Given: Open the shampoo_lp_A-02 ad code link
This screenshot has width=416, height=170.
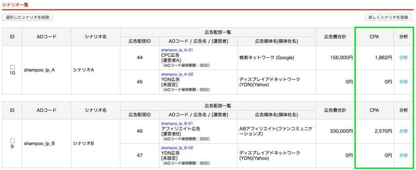Looking at the screenshot, I should (177, 74).
